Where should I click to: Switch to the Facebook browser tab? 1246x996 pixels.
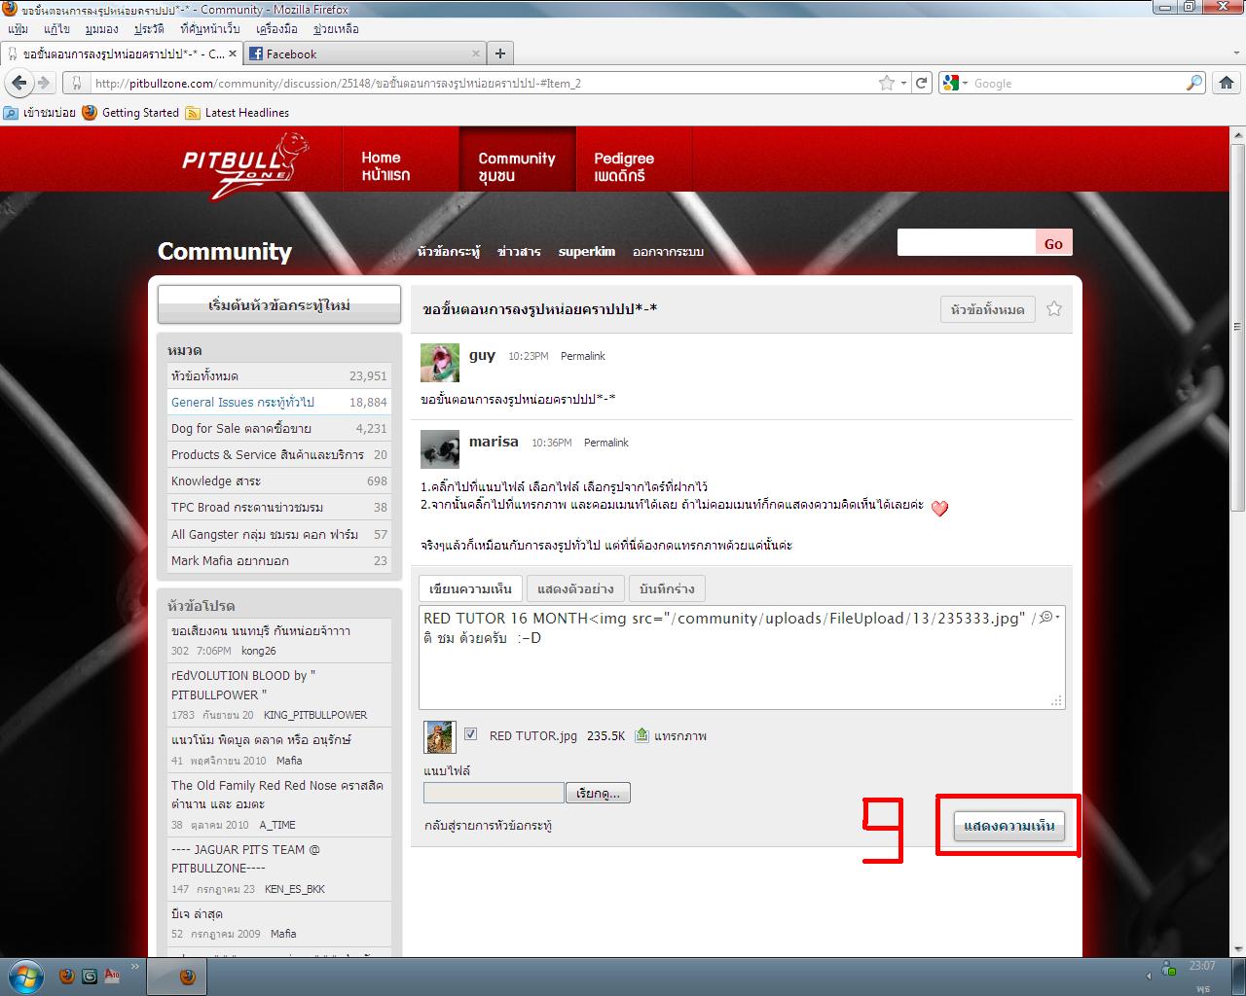tap(365, 53)
